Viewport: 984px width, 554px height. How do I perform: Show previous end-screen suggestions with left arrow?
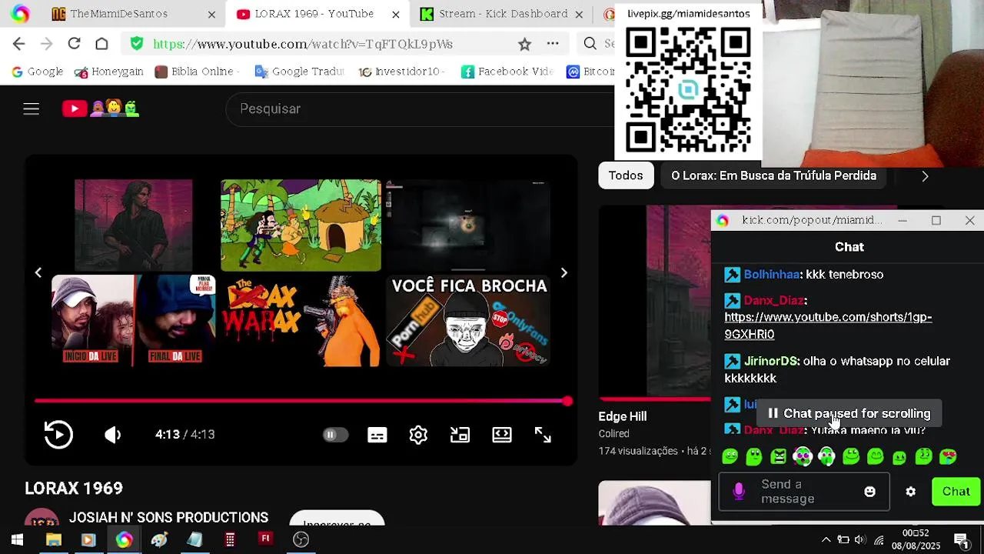38,273
